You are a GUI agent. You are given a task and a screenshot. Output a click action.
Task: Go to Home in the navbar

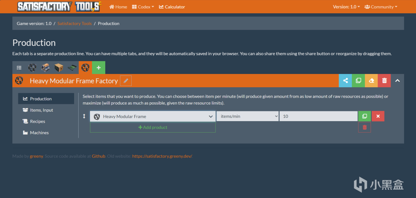click(118, 7)
